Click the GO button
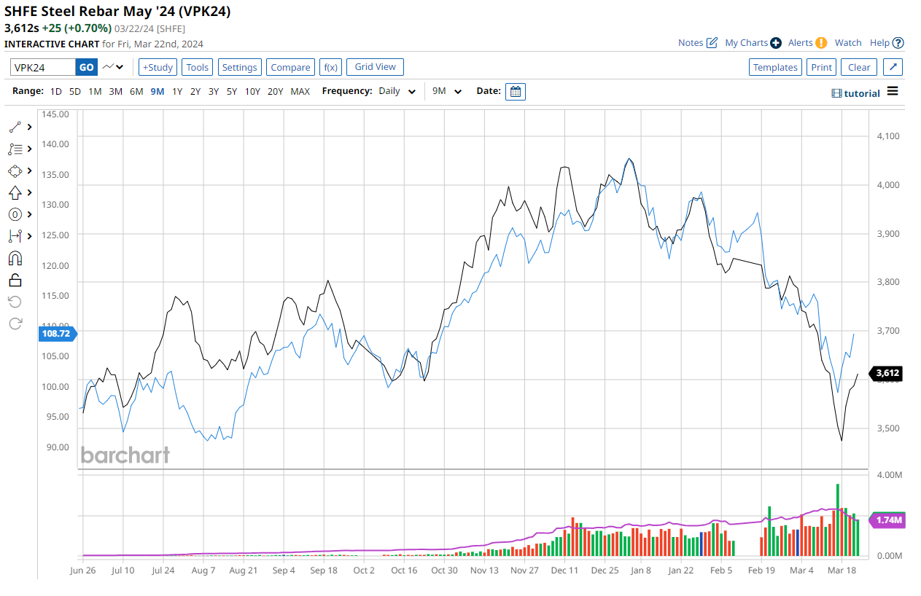The image size is (921, 596). tap(86, 67)
